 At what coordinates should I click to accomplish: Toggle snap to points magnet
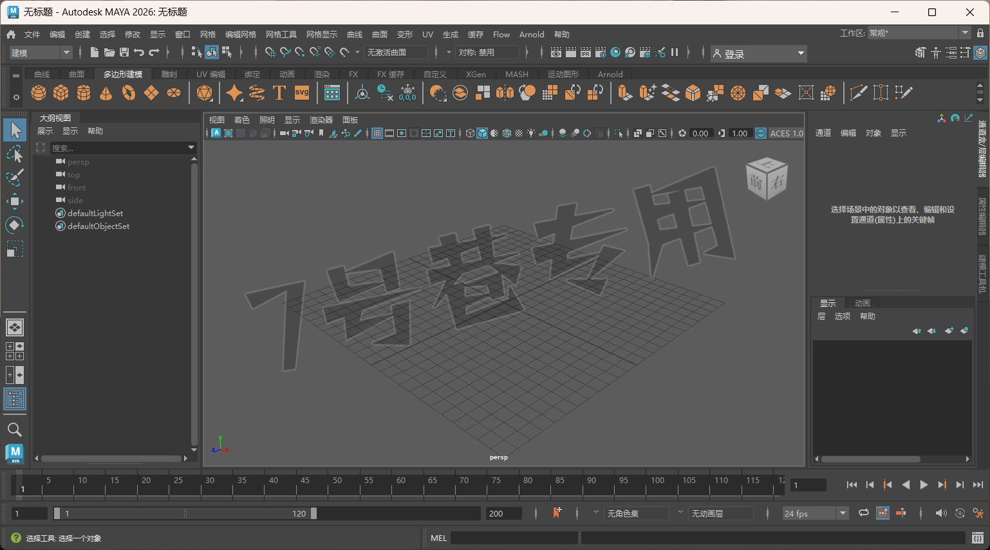click(x=300, y=52)
